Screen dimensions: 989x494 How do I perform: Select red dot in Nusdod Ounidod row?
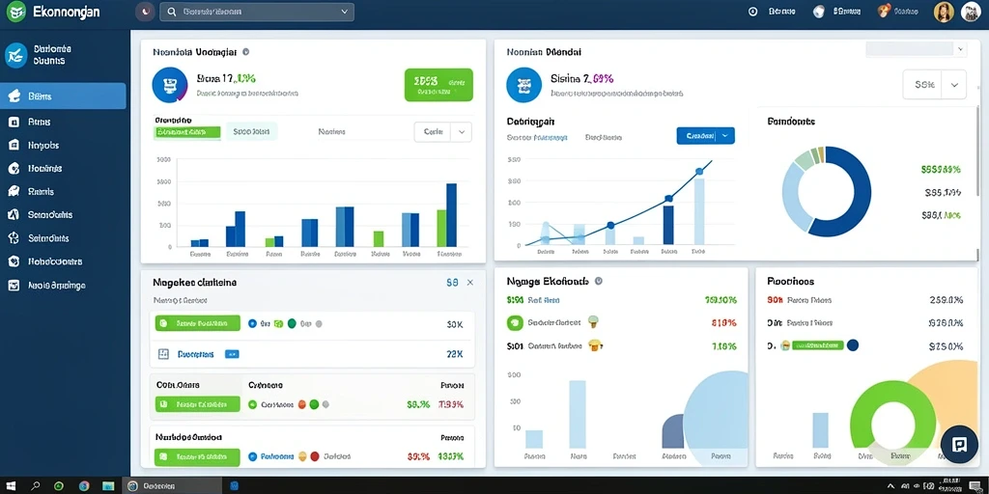pos(314,456)
